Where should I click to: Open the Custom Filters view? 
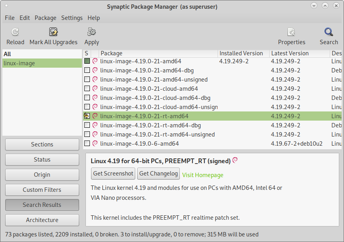coord(42,190)
